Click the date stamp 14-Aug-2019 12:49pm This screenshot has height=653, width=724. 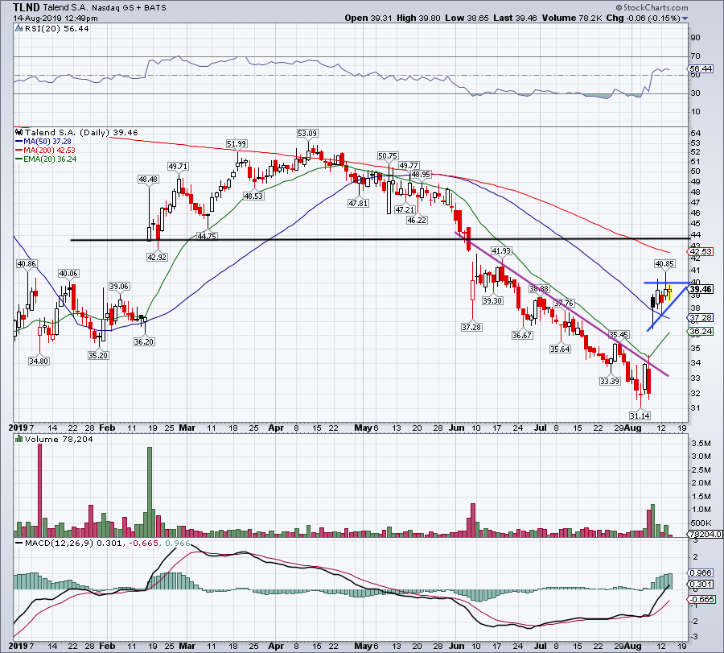(56, 19)
